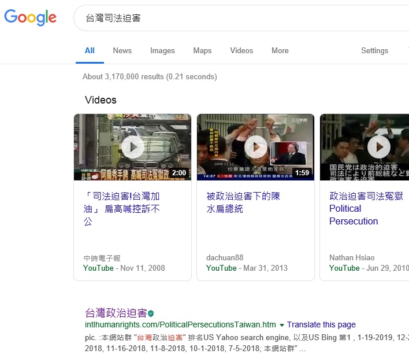Switch to the Images tab
This screenshot has width=409, height=354.
pos(162,50)
